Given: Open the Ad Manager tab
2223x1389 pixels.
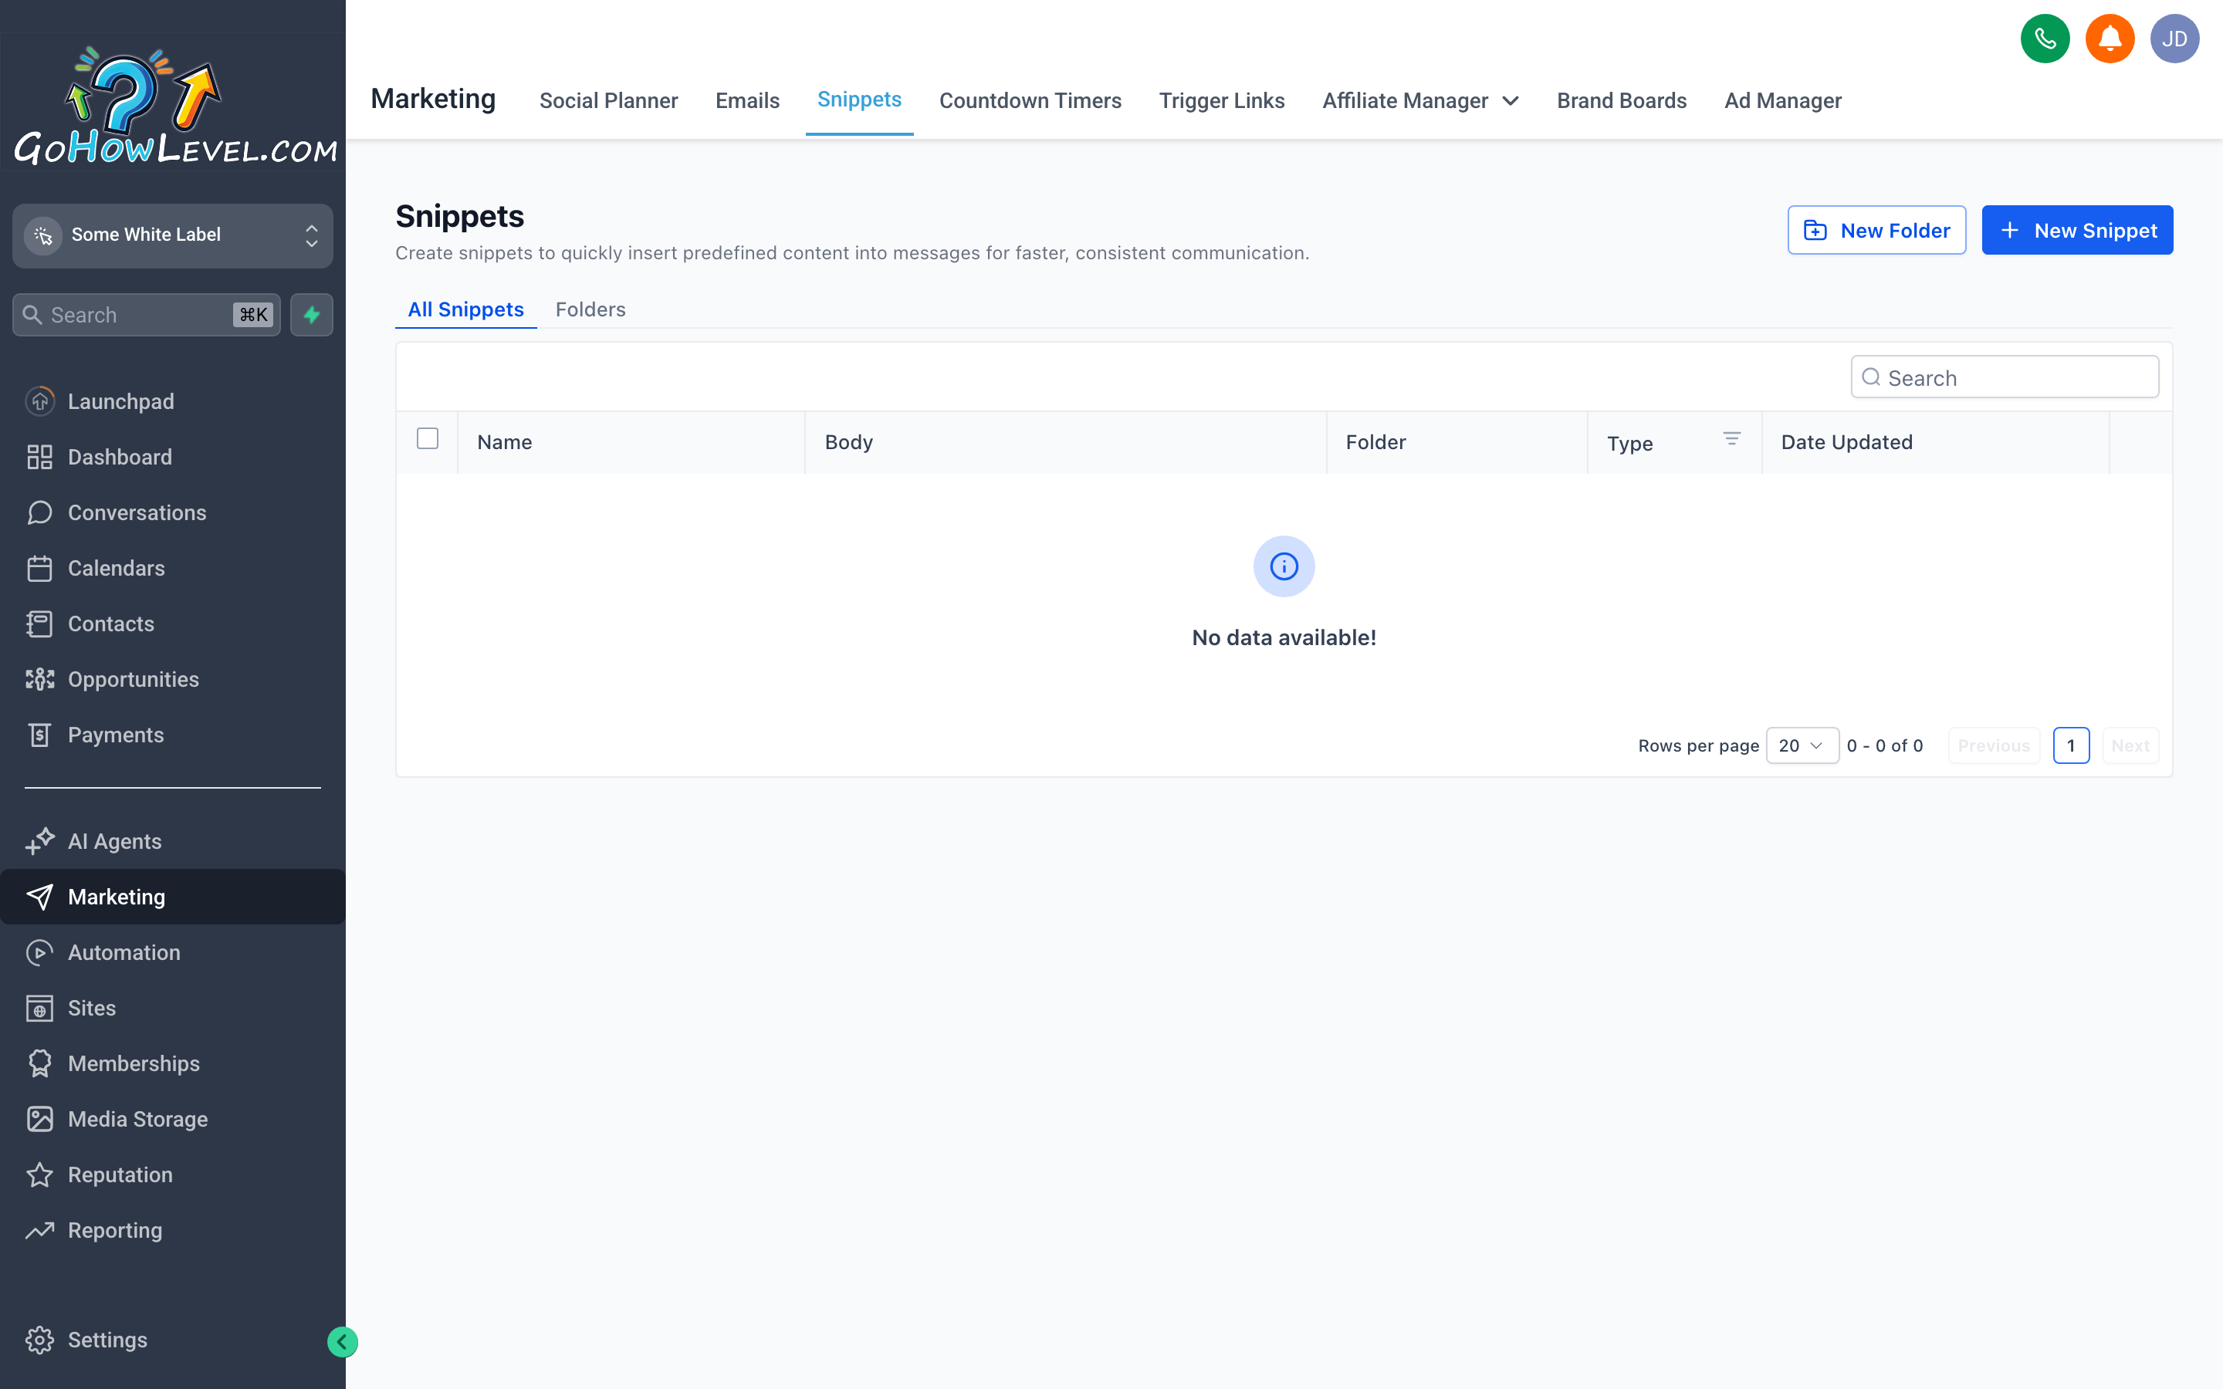Looking at the screenshot, I should click(1782, 101).
